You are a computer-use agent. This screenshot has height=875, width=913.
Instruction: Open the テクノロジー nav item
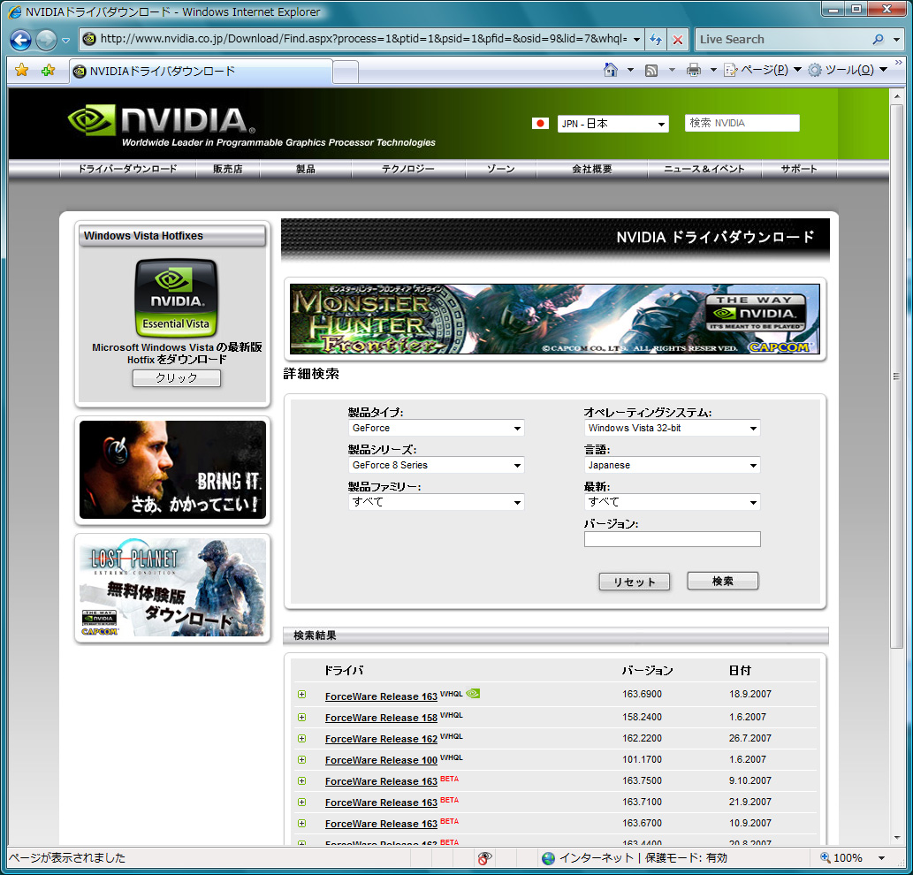[x=408, y=169]
